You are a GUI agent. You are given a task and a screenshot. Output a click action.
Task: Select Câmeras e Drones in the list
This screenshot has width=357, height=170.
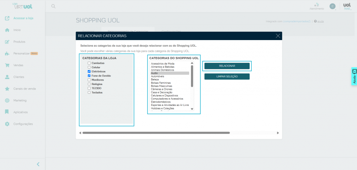click(x=170, y=89)
